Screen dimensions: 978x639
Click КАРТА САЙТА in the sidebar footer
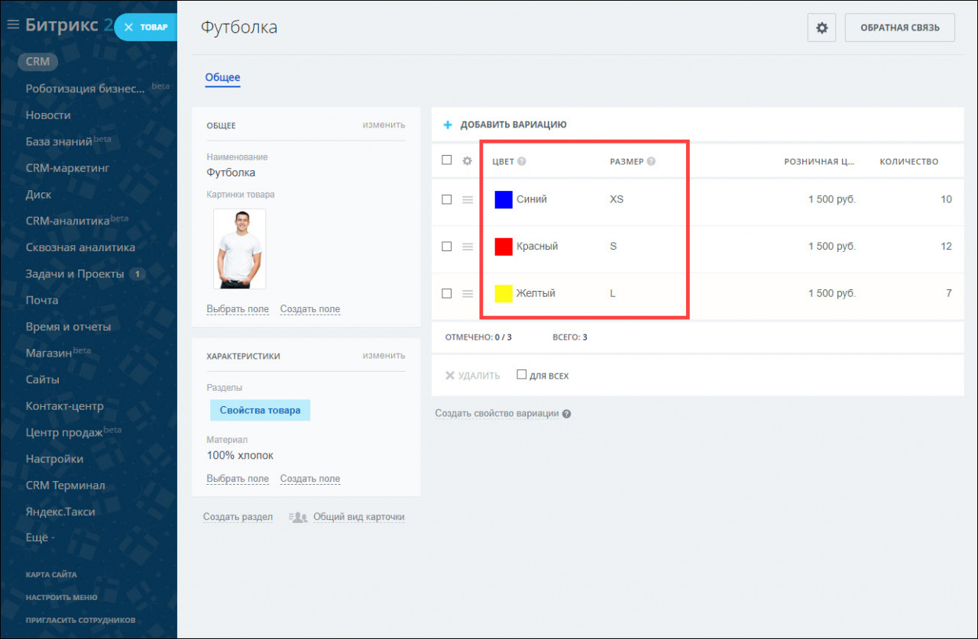coord(51,575)
